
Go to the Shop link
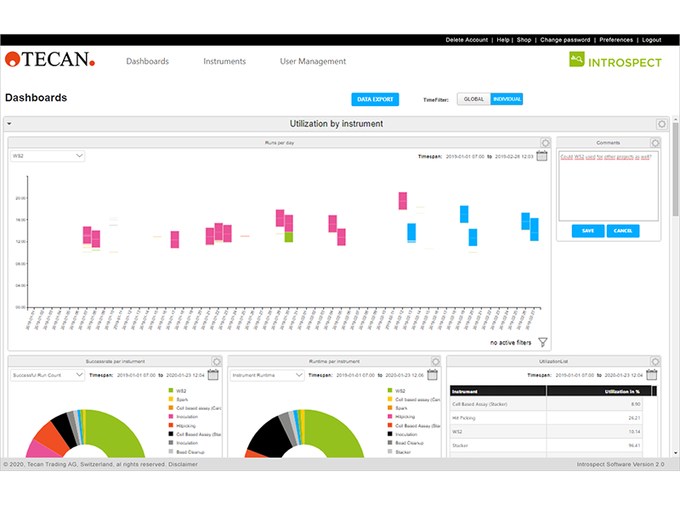click(524, 40)
